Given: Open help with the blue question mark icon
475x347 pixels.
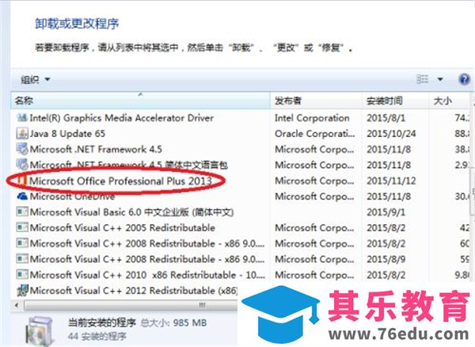Looking at the screenshot, I should pyautogui.click(x=463, y=79).
